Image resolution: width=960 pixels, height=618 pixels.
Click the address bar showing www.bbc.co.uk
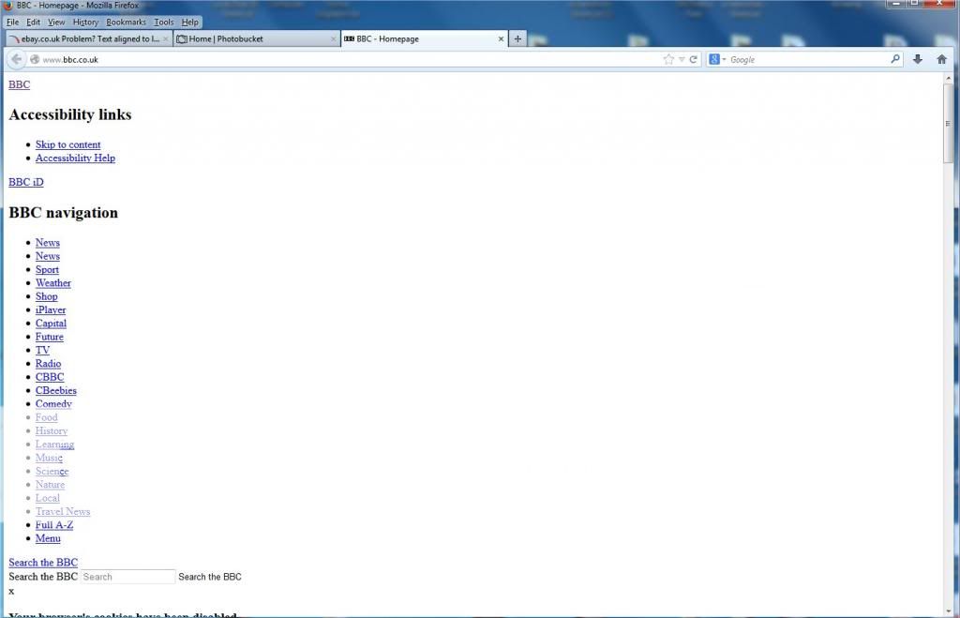(x=347, y=59)
